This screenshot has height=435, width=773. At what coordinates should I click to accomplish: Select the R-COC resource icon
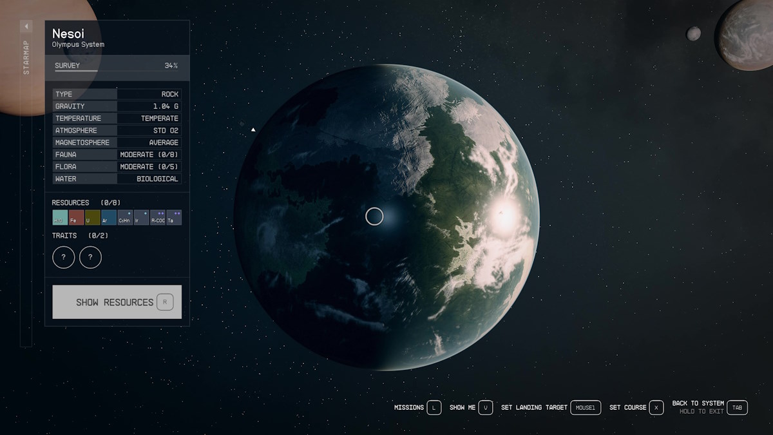[157, 217]
